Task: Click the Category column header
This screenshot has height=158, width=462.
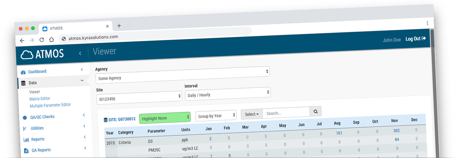Action: pyautogui.click(x=126, y=132)
